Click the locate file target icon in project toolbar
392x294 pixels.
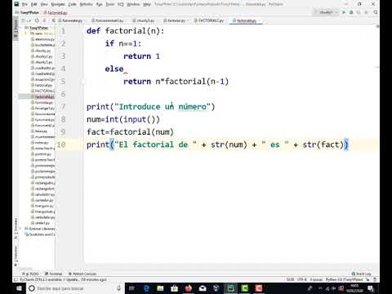[x=37, y=20]
